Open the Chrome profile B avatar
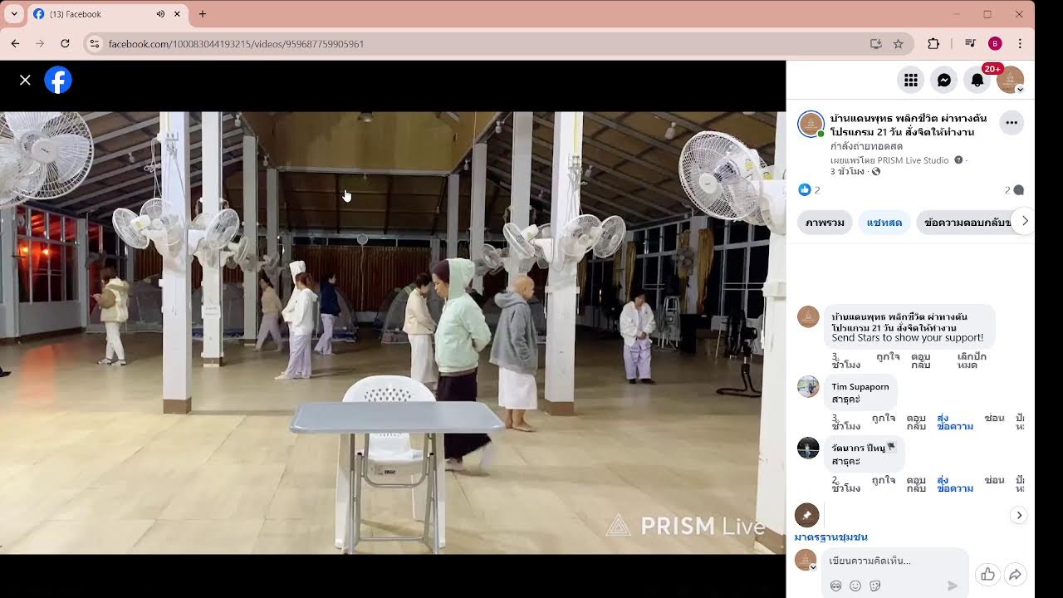Screen dimensions: 1063x598 point(995,43)
